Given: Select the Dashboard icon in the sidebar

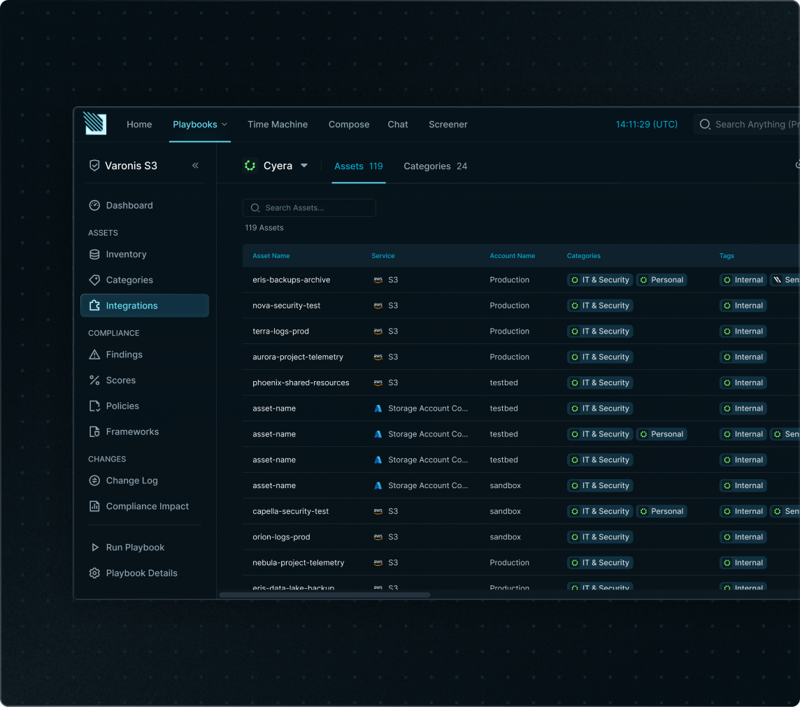Looking at the screenshot, I should click(94, 205).
